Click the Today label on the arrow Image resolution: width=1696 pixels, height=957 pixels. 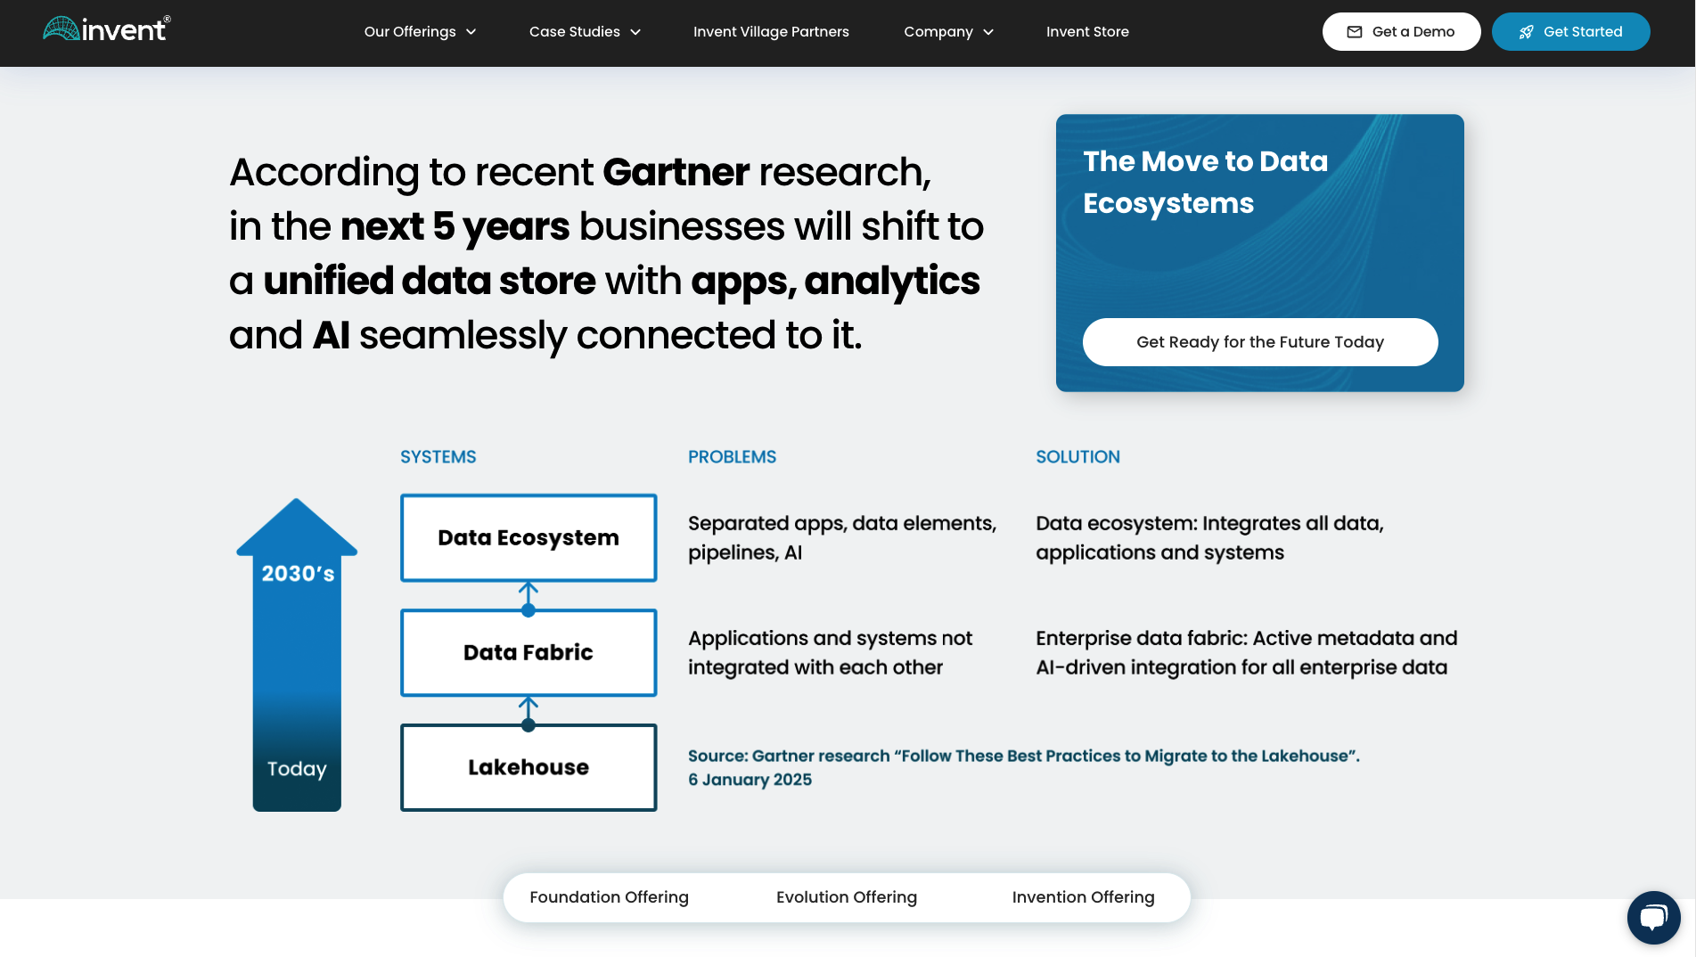pyautogui.click(x=297, y=768)
